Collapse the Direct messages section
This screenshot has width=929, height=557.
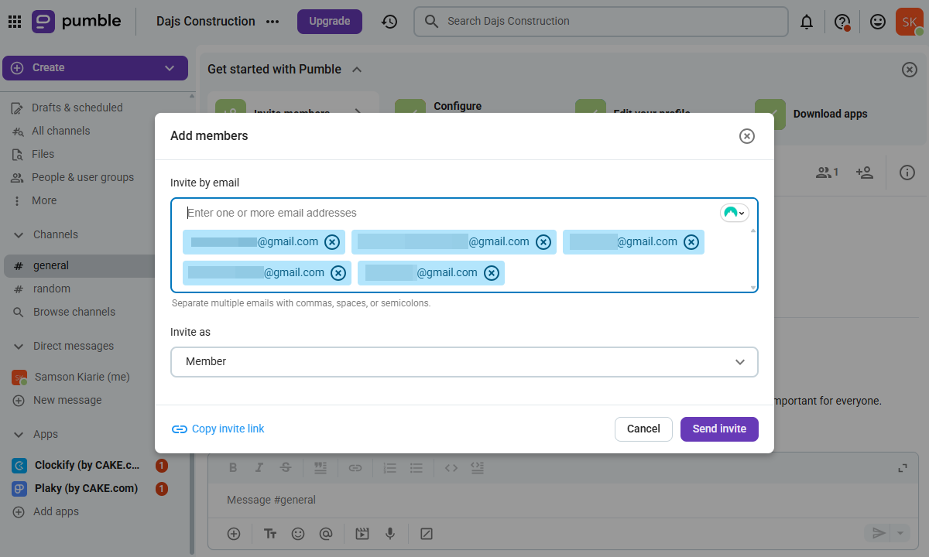pyautogui.click(x=19, y=346)
